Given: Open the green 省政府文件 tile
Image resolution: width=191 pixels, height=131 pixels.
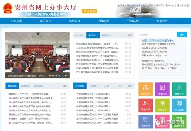Looking at the screenshot, I should click(179, 121).
